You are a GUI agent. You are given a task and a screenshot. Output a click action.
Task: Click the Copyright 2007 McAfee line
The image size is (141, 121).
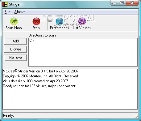click(x=41, y=76)
